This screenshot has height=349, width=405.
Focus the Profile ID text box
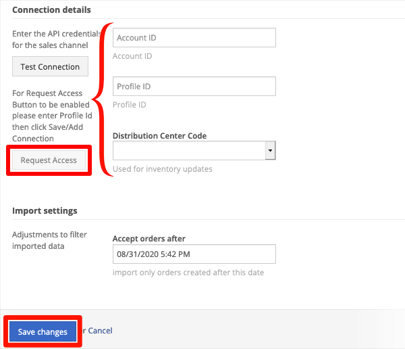point(194,86)
